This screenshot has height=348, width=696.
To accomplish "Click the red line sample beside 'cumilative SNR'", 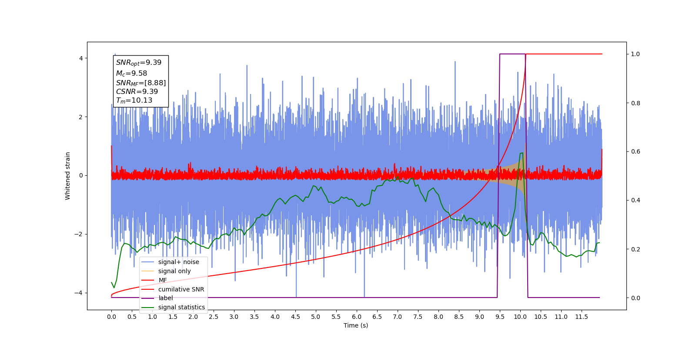I will tap(148, 289).
